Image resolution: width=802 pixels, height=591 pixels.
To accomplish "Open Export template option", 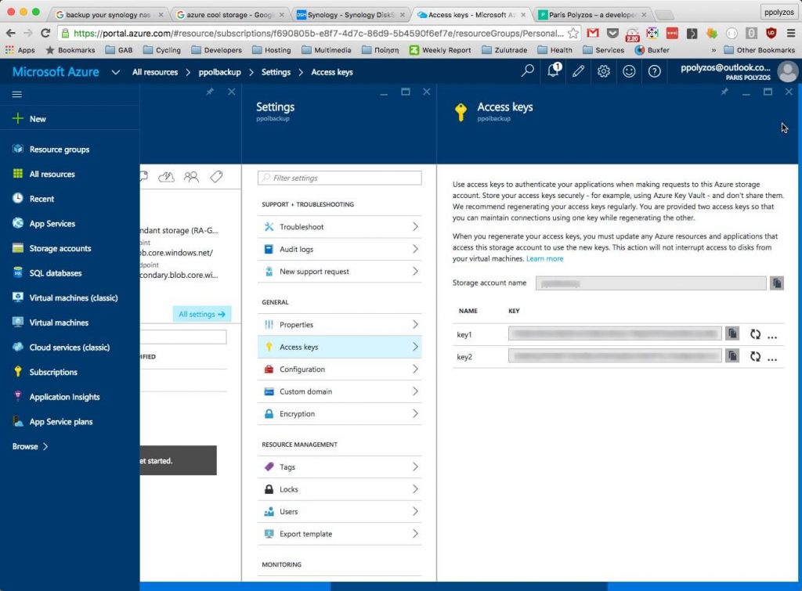I will coord(340,534).
